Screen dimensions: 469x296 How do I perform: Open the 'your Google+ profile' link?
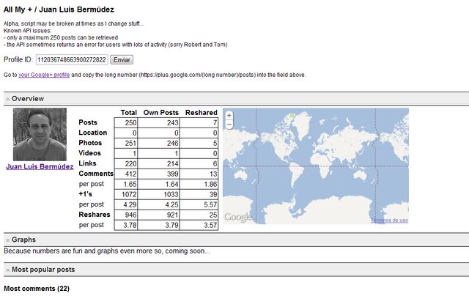tap(44, 75)
